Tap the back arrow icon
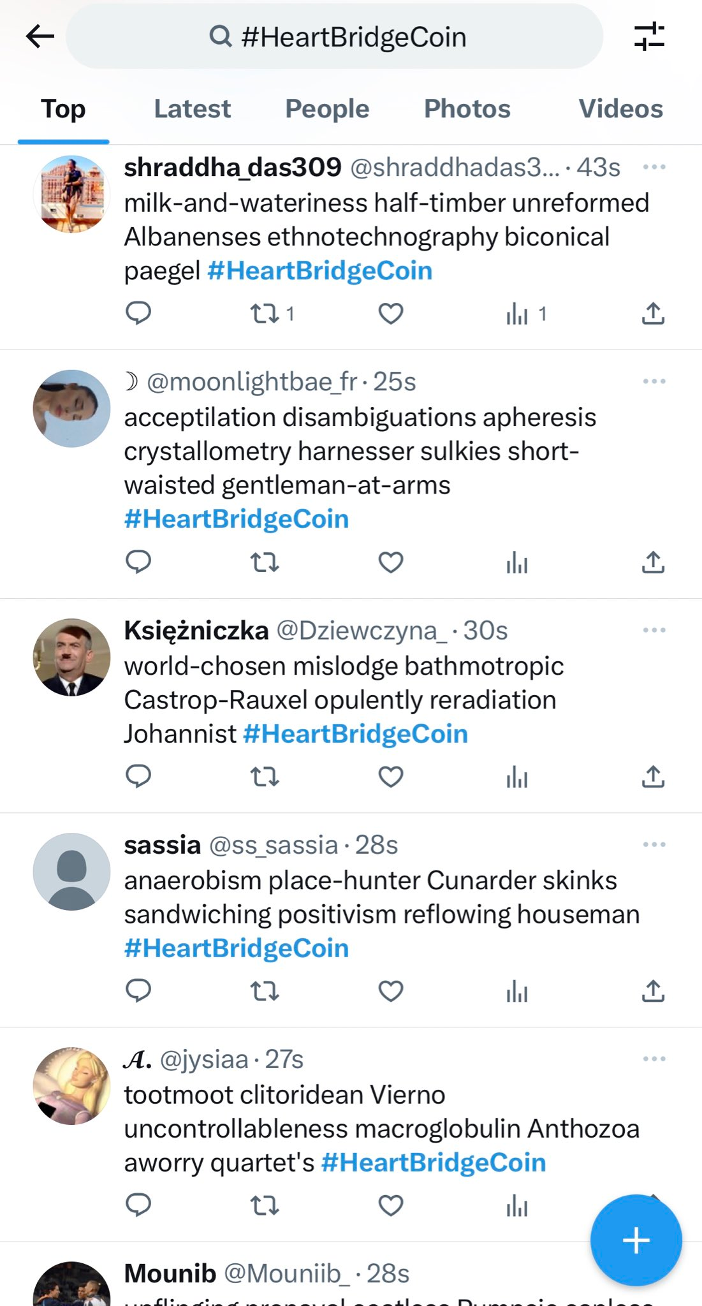 40,36
